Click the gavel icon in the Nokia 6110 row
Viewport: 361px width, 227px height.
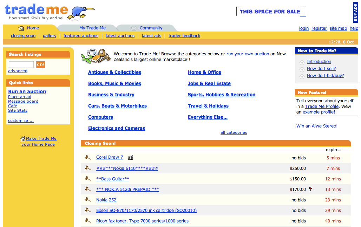point(88,168)
